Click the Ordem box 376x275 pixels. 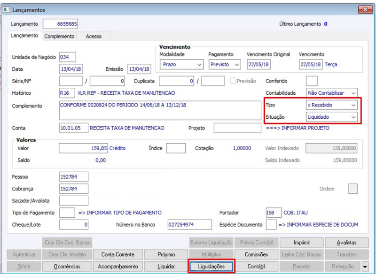pos(353,189)
